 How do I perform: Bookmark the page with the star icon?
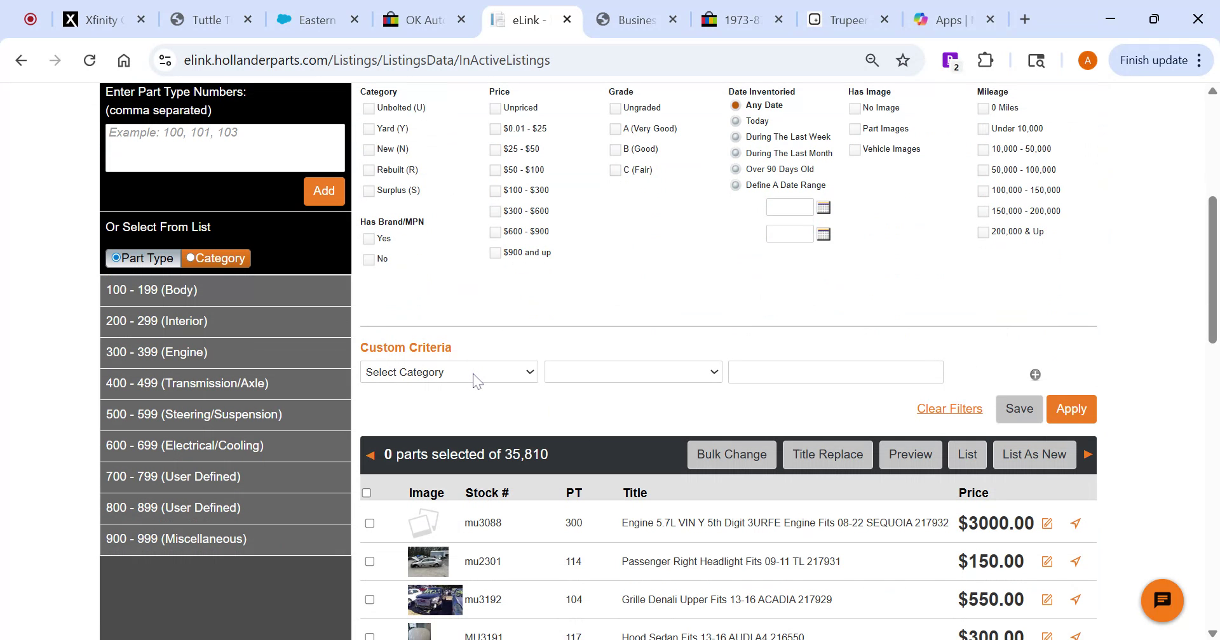coord(902,60)
